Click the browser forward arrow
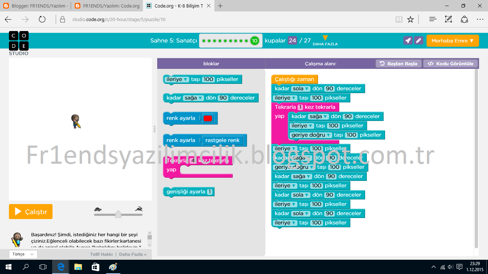The height and width of the screenshot is (274, 488). pos(25,19)
